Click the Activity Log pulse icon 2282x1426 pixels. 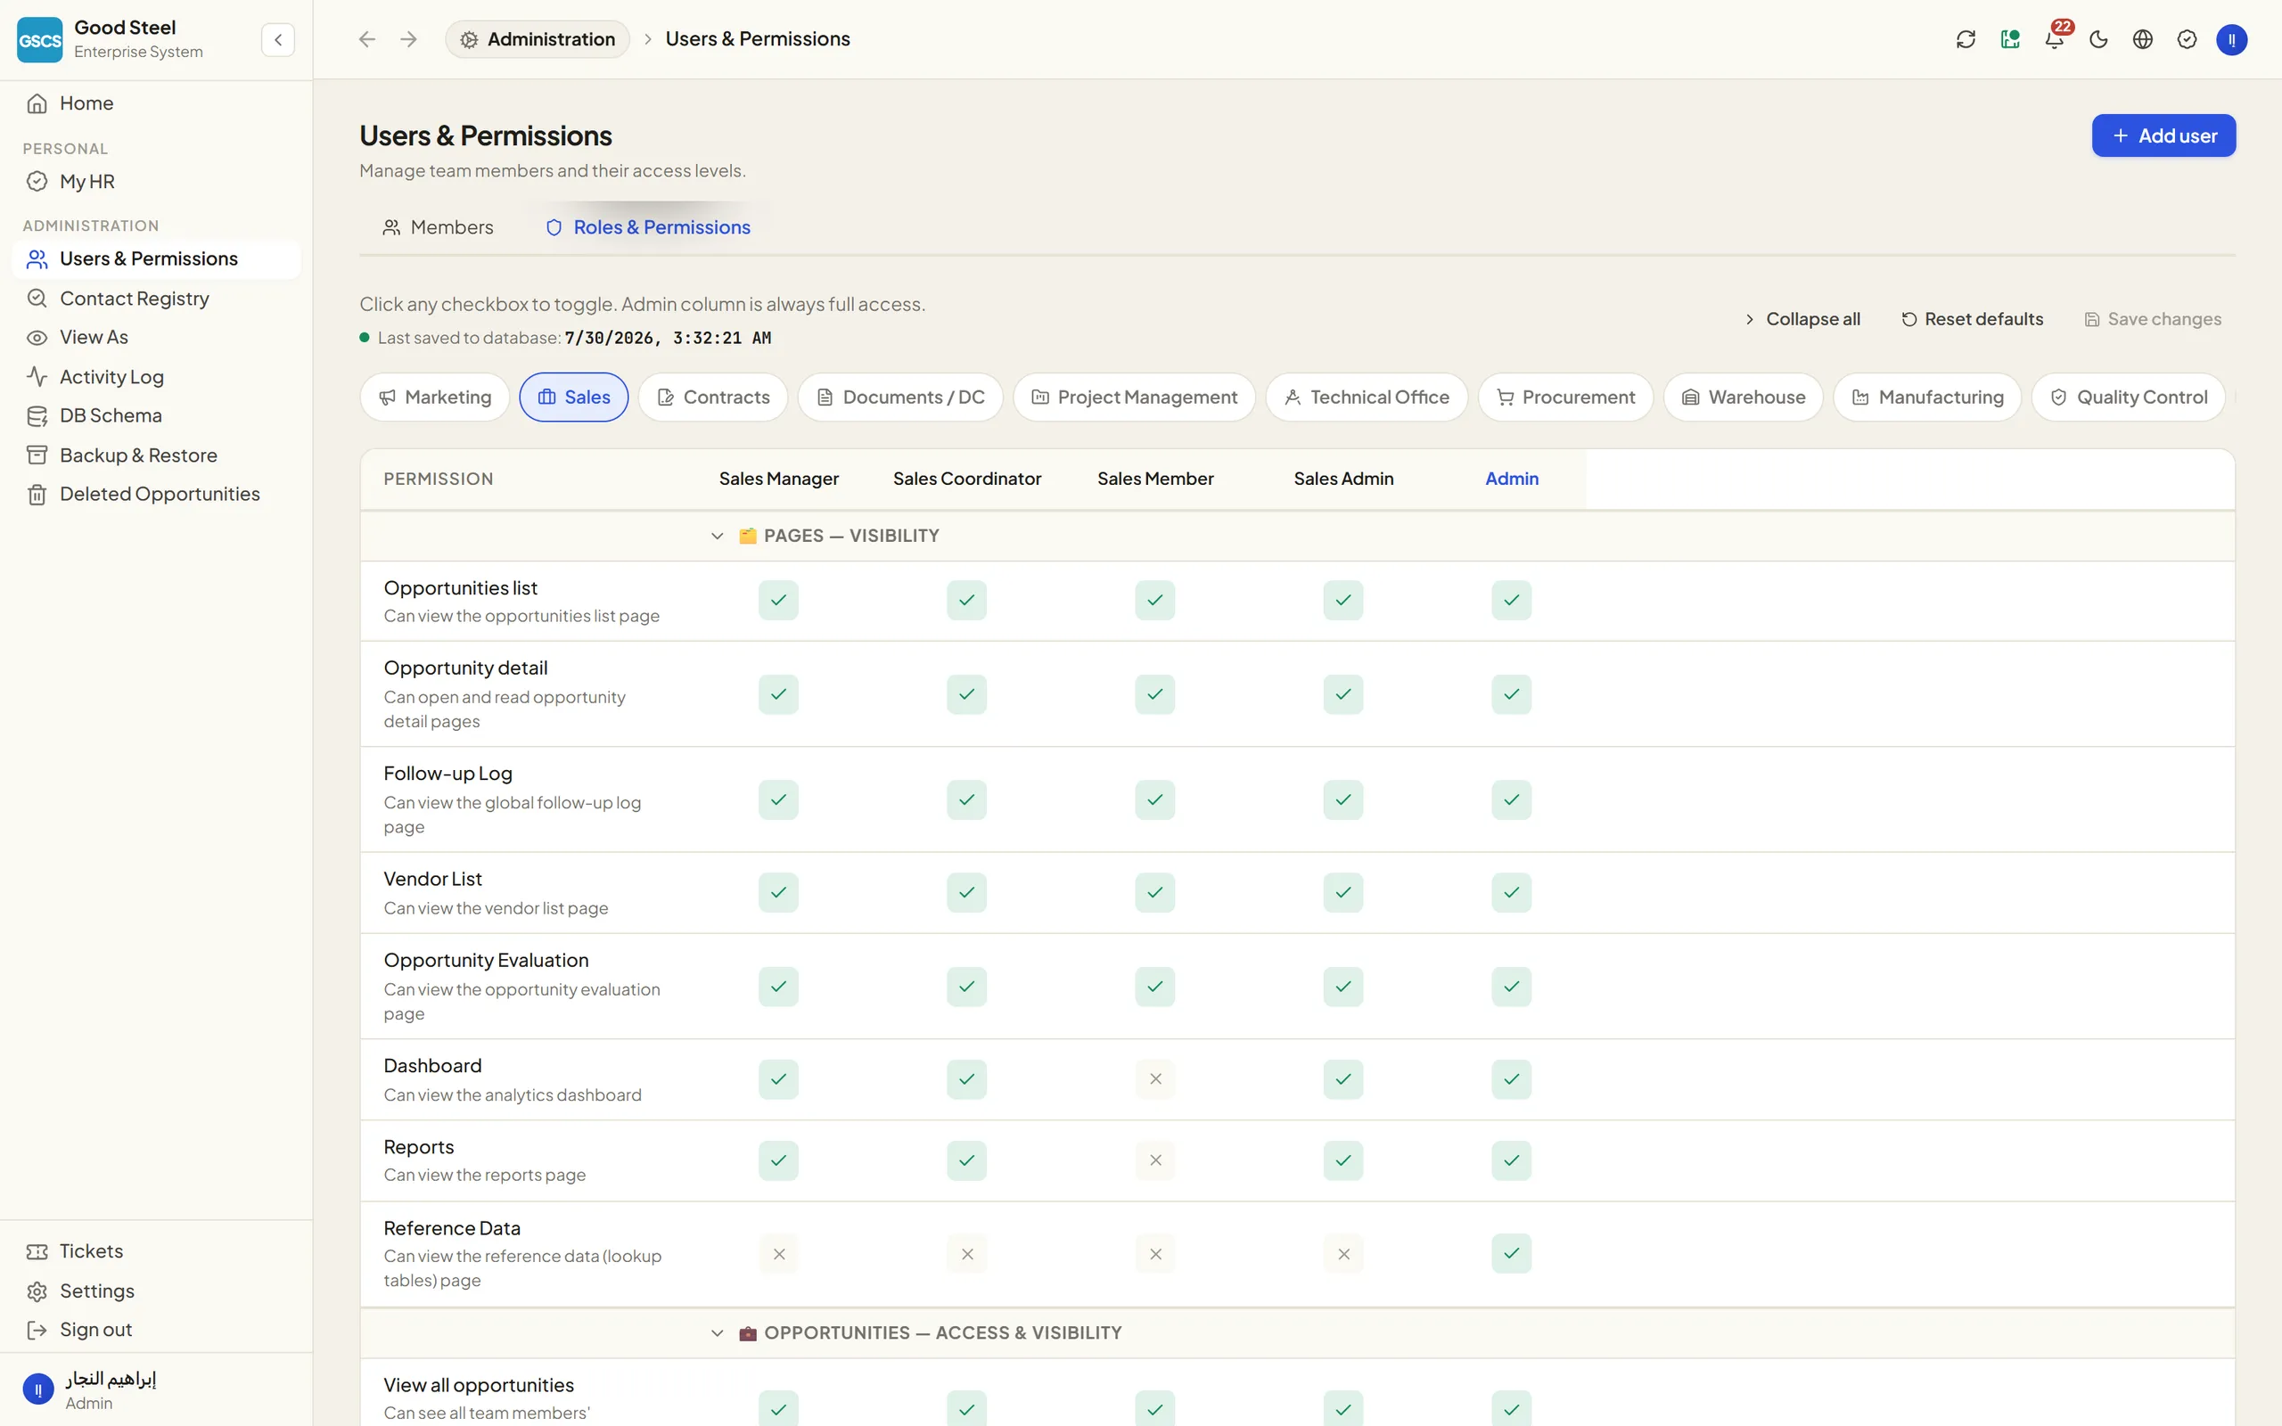(x=37, y=377)
